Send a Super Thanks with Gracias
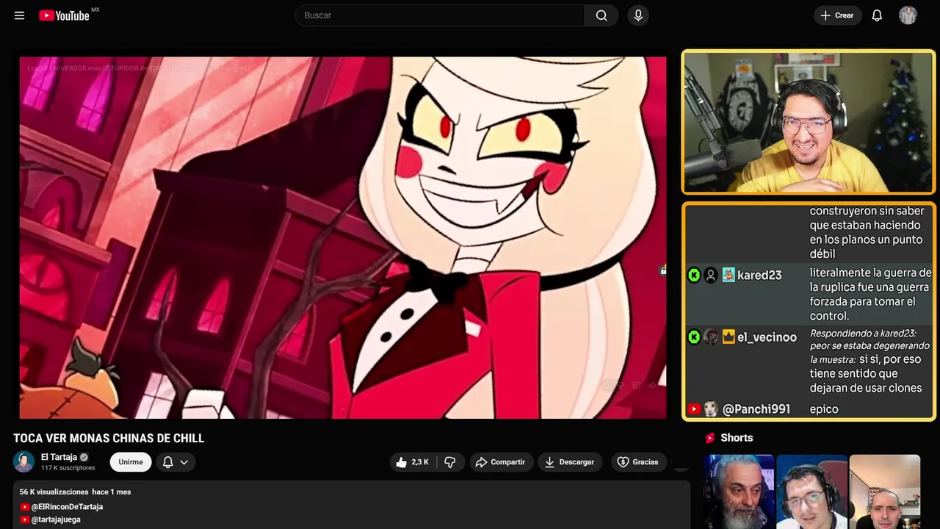Screen dimensions: 940x529 [637, 462]
